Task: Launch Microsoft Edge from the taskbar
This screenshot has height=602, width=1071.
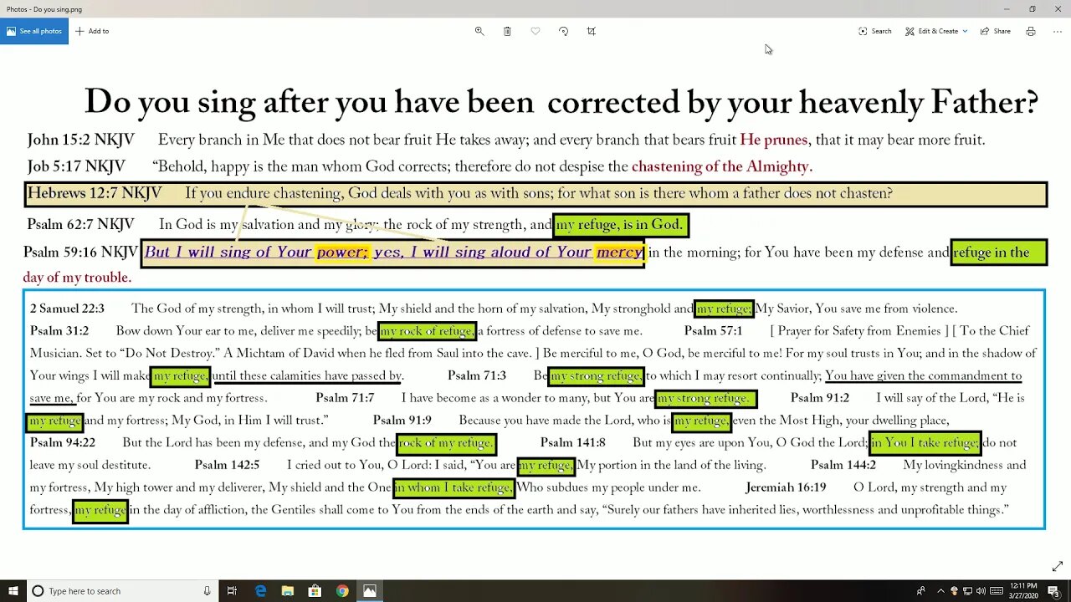Action: [x=260, y=591]
